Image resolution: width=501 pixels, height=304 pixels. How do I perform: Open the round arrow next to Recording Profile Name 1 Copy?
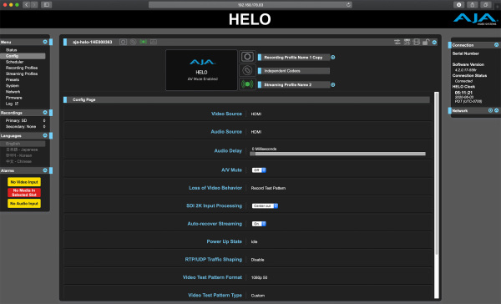pos(333,58)
